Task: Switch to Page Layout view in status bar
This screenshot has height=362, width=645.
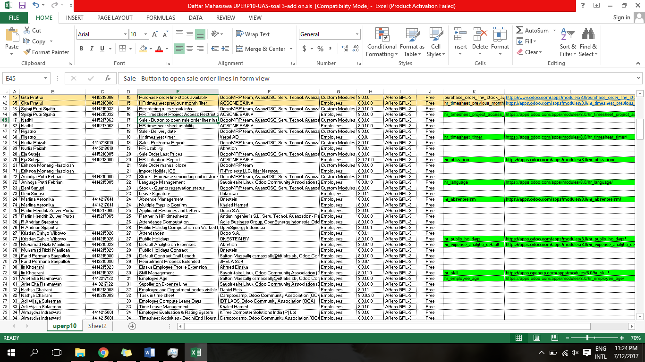Action: (536, 338)
